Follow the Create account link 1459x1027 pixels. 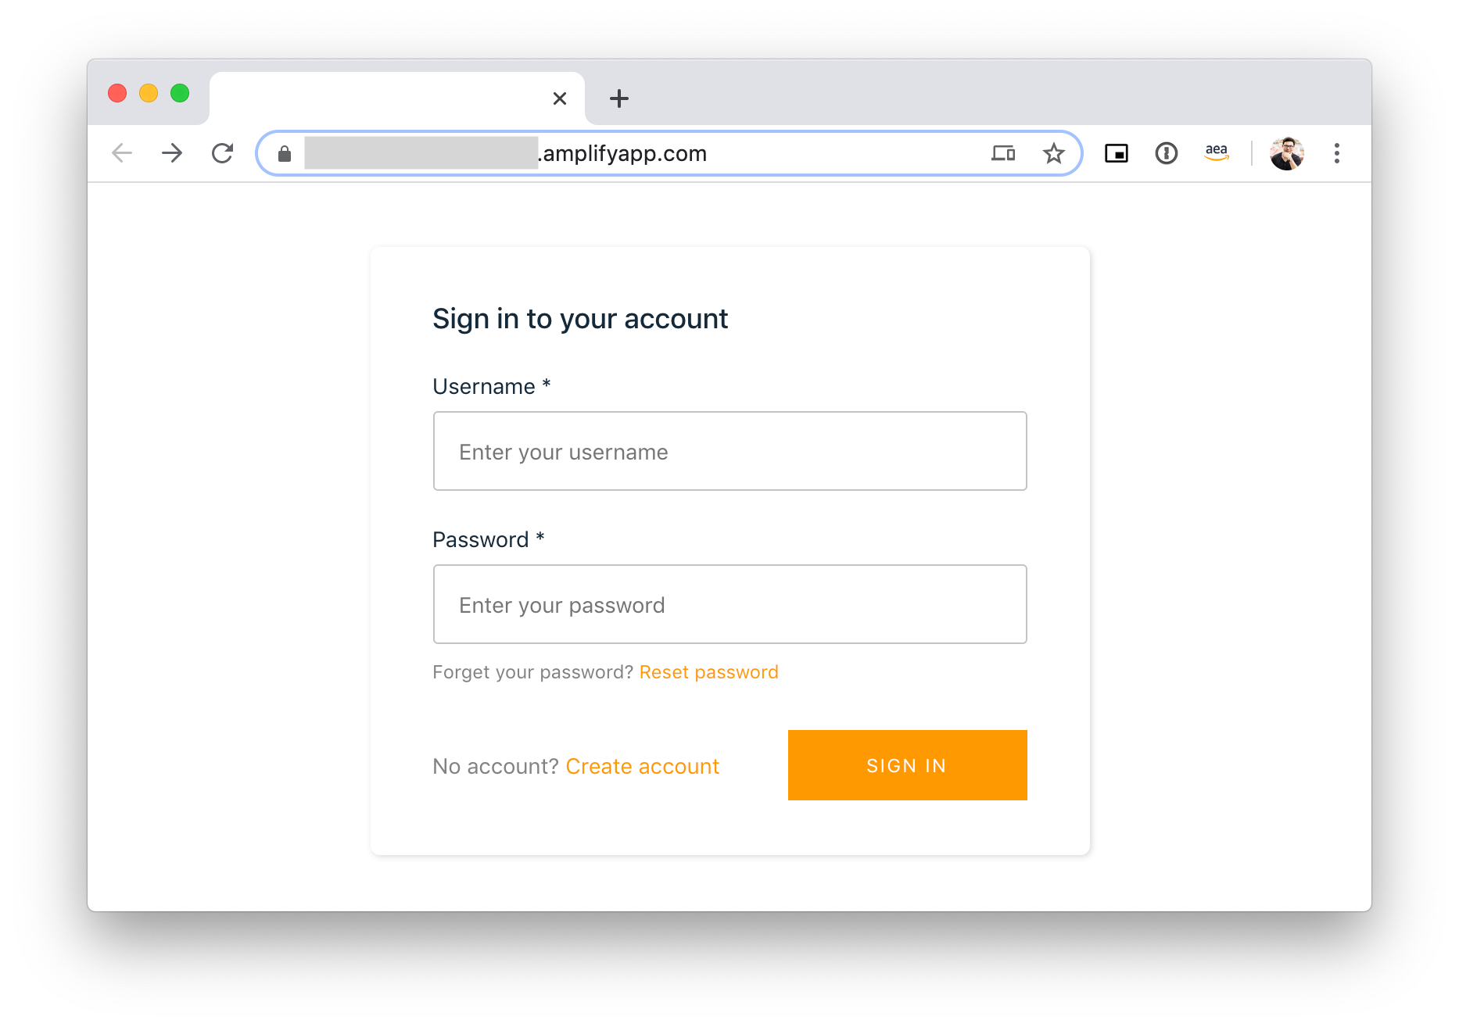point(642,766)
